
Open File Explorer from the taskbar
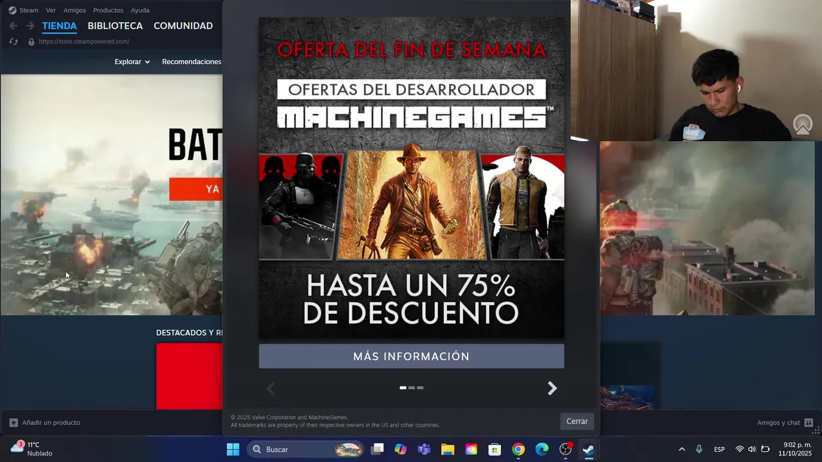click(448, 449)
